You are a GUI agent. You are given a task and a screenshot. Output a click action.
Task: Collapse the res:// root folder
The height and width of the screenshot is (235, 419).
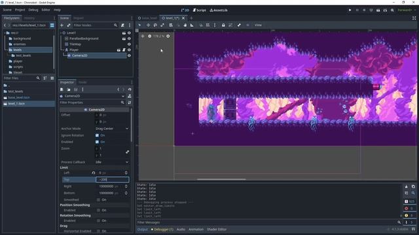click(5, 33)
